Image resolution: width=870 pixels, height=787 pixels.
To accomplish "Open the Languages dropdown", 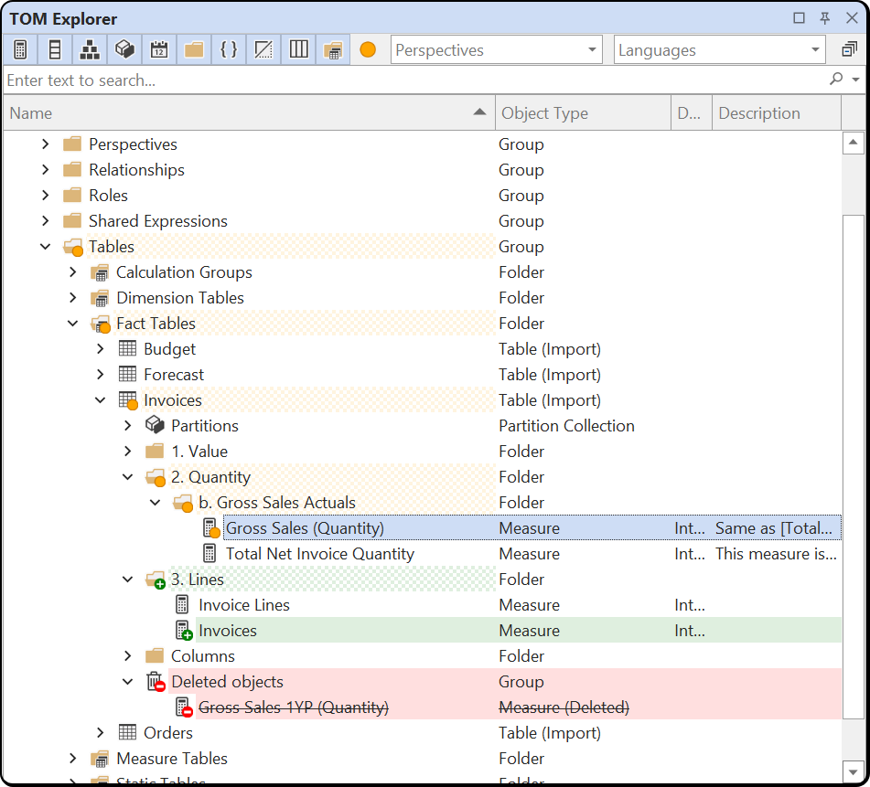I will tap(720, 50).
